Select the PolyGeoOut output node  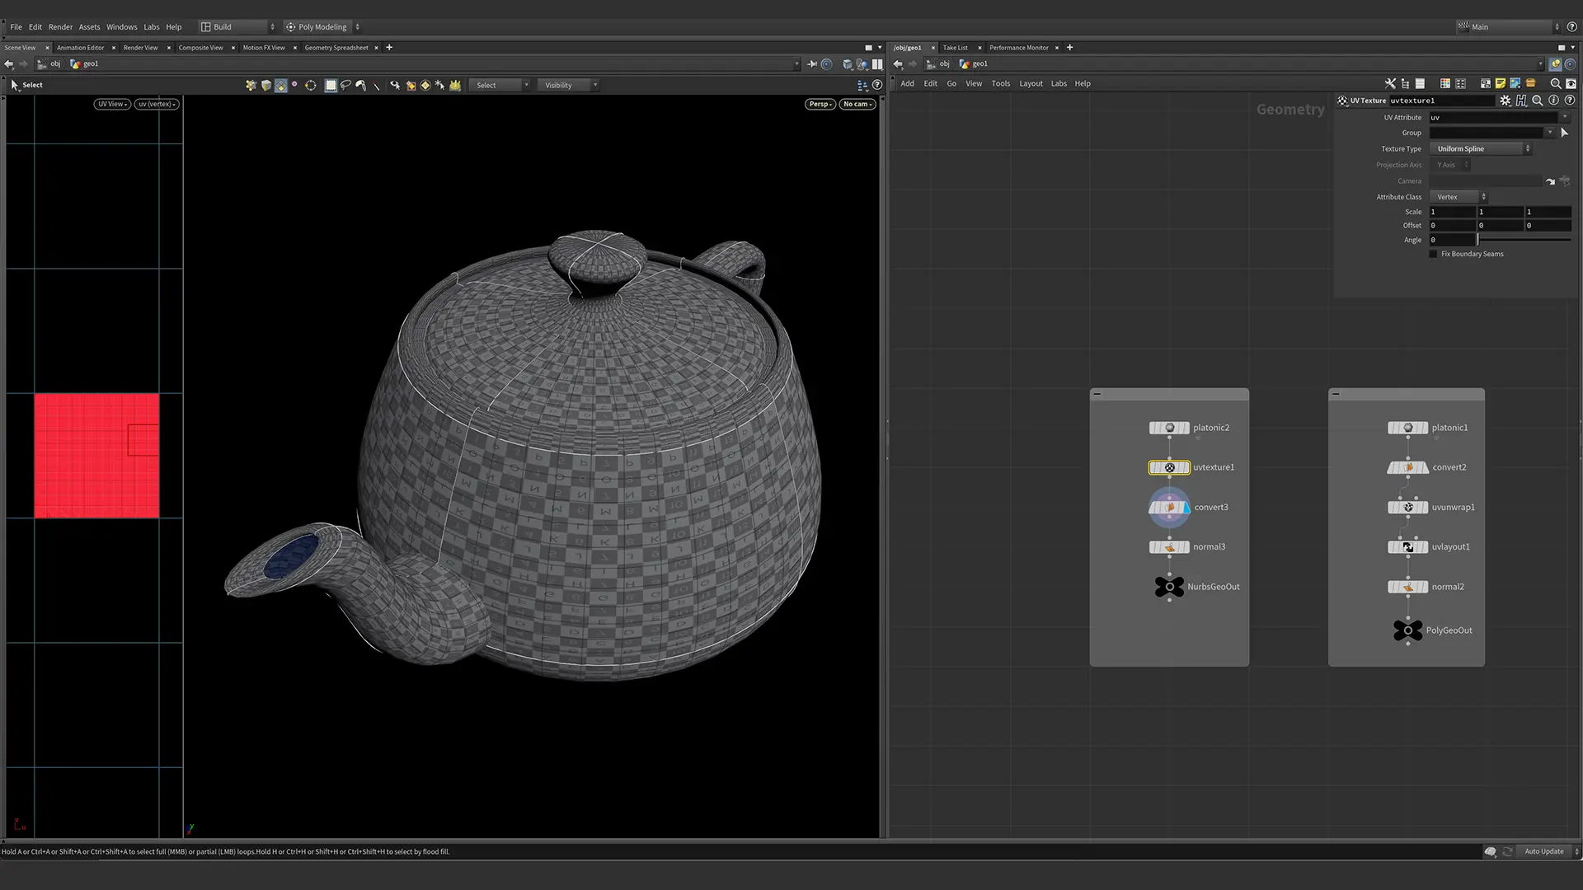pyautogui.click(x=1407, y=630)
